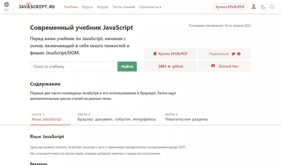Open the Тесты знаний menu item

pos(124,7)
